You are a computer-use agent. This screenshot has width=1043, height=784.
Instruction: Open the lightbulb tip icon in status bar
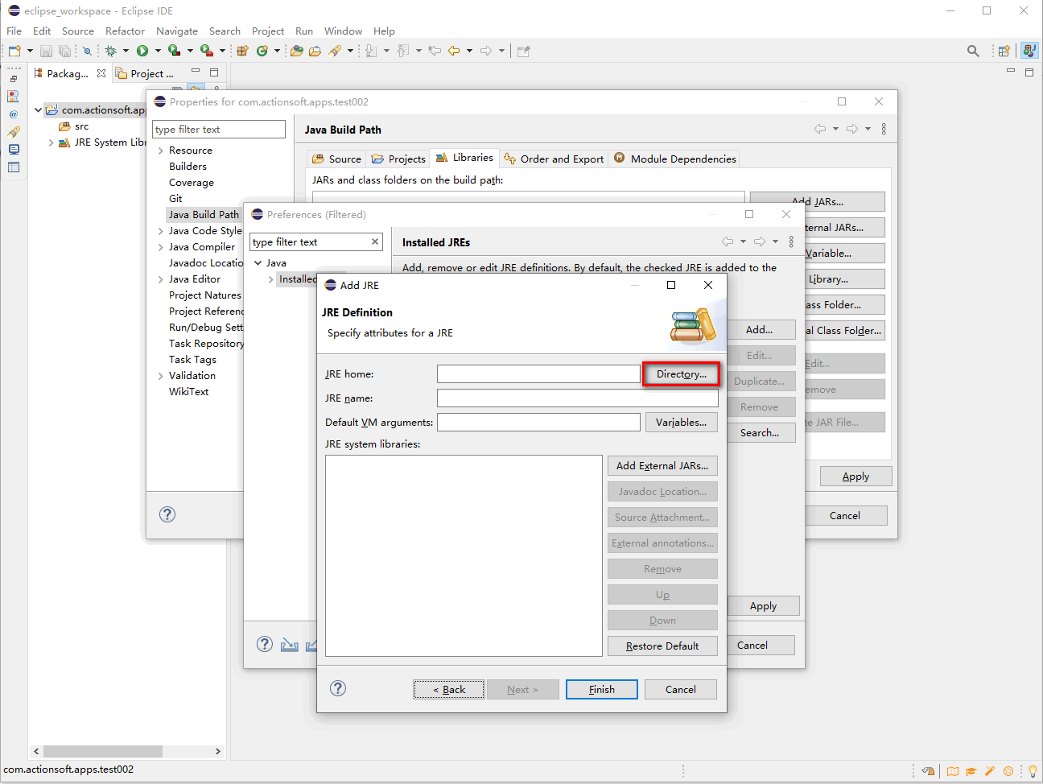point(1033,771)
